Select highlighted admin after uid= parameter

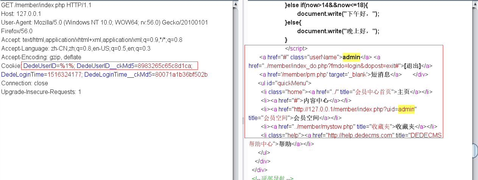(406, 109)
